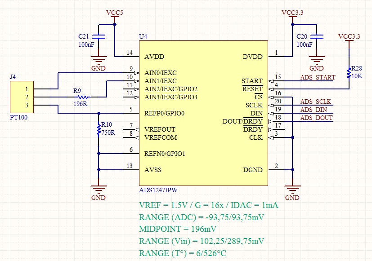Image resolution: width=372 pixels, height=261 pixels.
Task: Click the REFN0/GPIO1 pin label
Action: (x=165, y=154)
